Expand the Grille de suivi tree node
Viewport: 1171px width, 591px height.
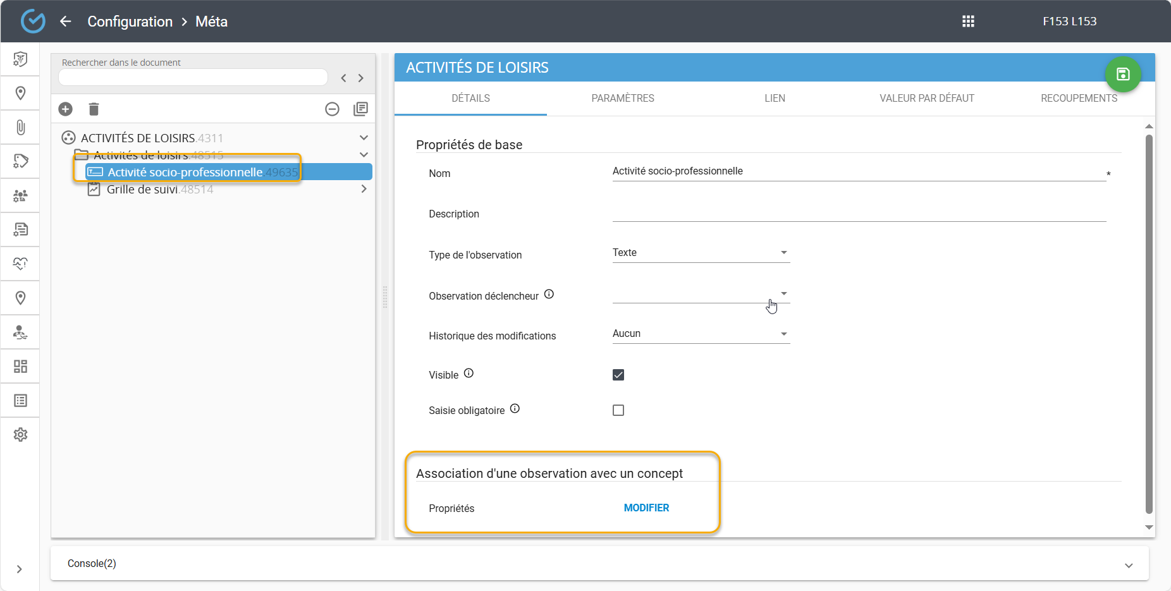364,189
